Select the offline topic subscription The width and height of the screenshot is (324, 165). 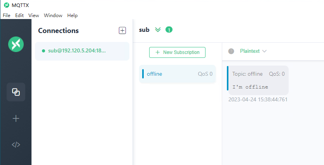click(x=178, y=74)
